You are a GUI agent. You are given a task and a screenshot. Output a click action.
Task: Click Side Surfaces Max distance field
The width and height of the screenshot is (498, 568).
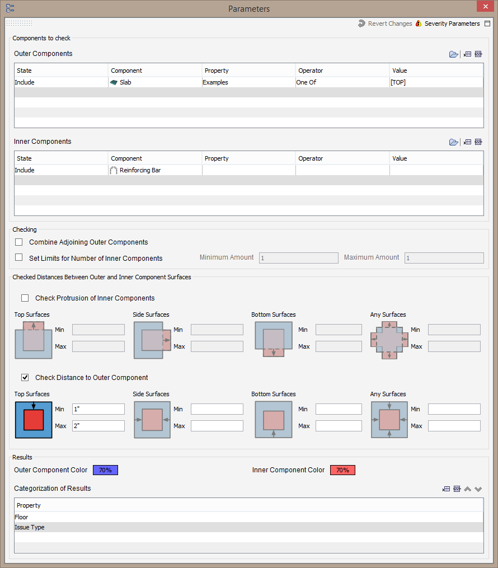pyautogui.click(x=217, y=426)
